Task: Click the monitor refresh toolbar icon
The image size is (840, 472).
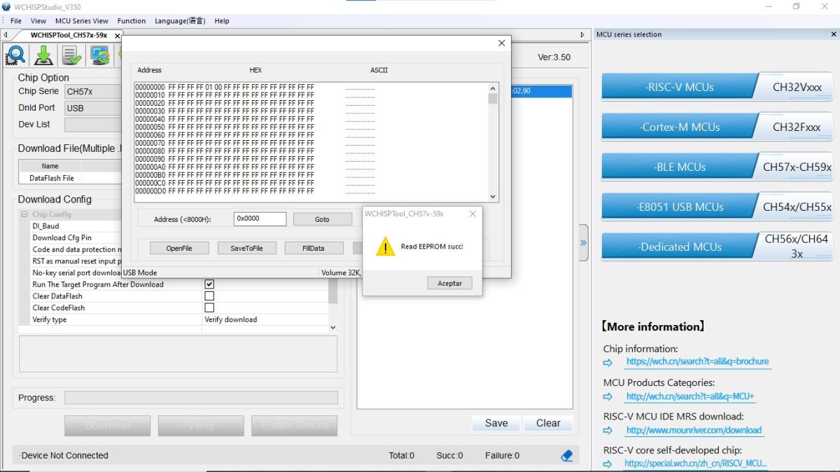Action: (x=99, y=55)
